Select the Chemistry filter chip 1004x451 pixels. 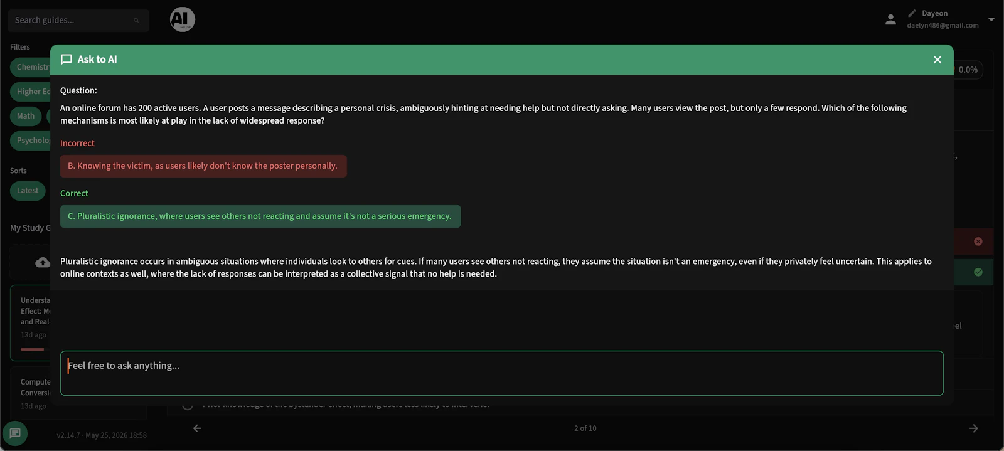point(31,67)
